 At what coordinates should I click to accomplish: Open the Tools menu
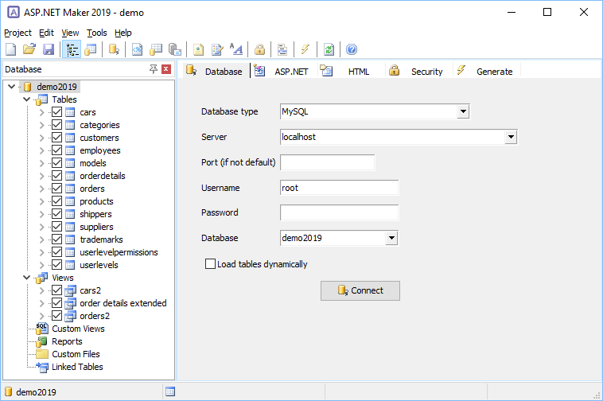click(x=96, y=33)
